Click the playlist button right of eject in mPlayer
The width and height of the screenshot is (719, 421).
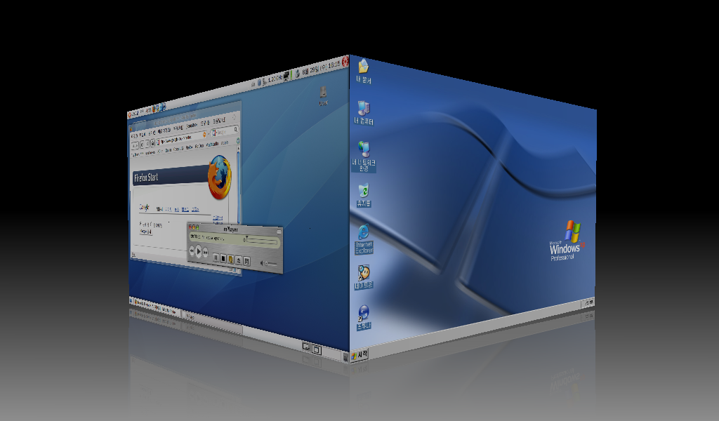click(246, 261)
